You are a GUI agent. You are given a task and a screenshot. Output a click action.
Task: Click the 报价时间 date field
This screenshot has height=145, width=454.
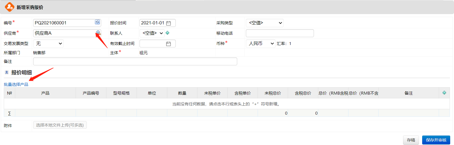157,23
